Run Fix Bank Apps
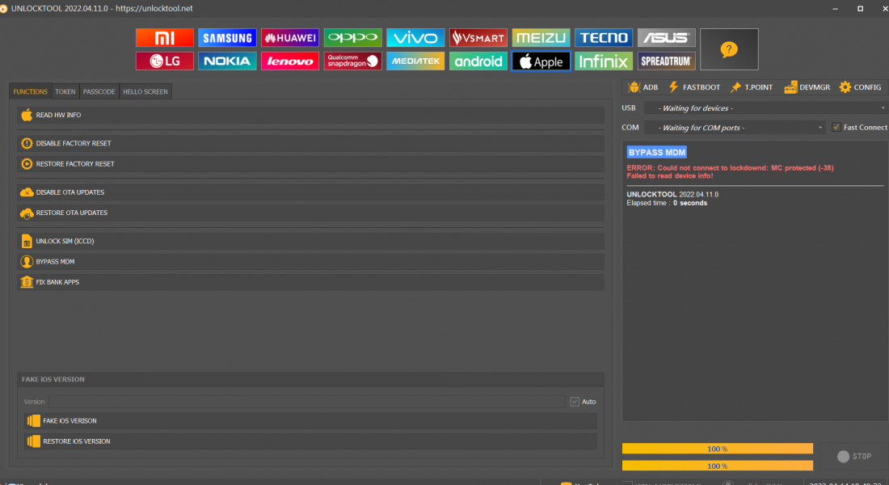Screen dimensions: 889x485 (310, 282)
